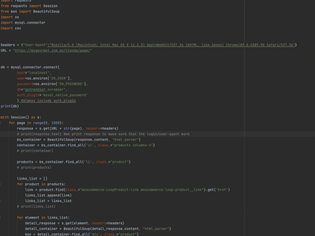Click the 'links_list.append(link)' line

[48, 195]
